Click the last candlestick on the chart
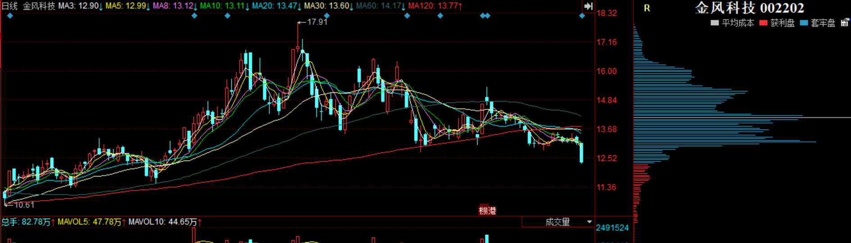The height and width of the screenshot is (243, 851). tap(582, 152)
